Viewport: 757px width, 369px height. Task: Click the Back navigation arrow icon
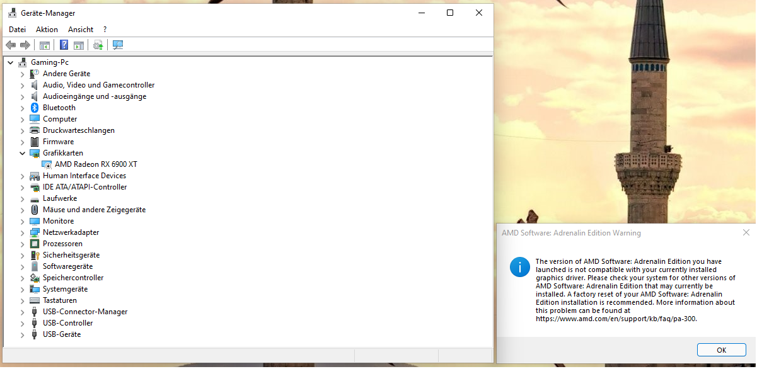pos(10,45)
